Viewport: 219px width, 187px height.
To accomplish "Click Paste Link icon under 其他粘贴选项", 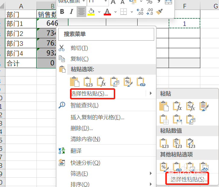I will [x=177, y=167].
